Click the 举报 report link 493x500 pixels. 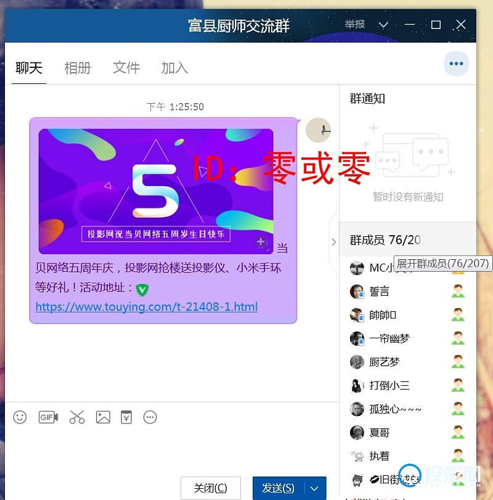(354, 24)
